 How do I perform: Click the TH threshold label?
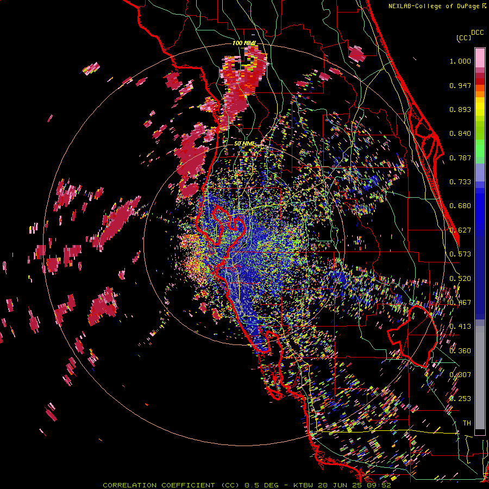coord(467,423)
